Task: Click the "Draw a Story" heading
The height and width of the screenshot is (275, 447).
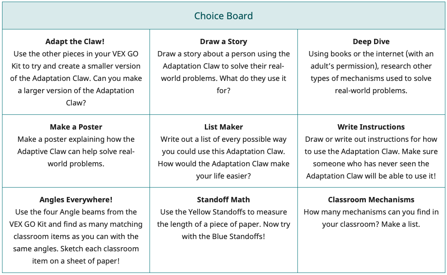Action: (223, 42)
